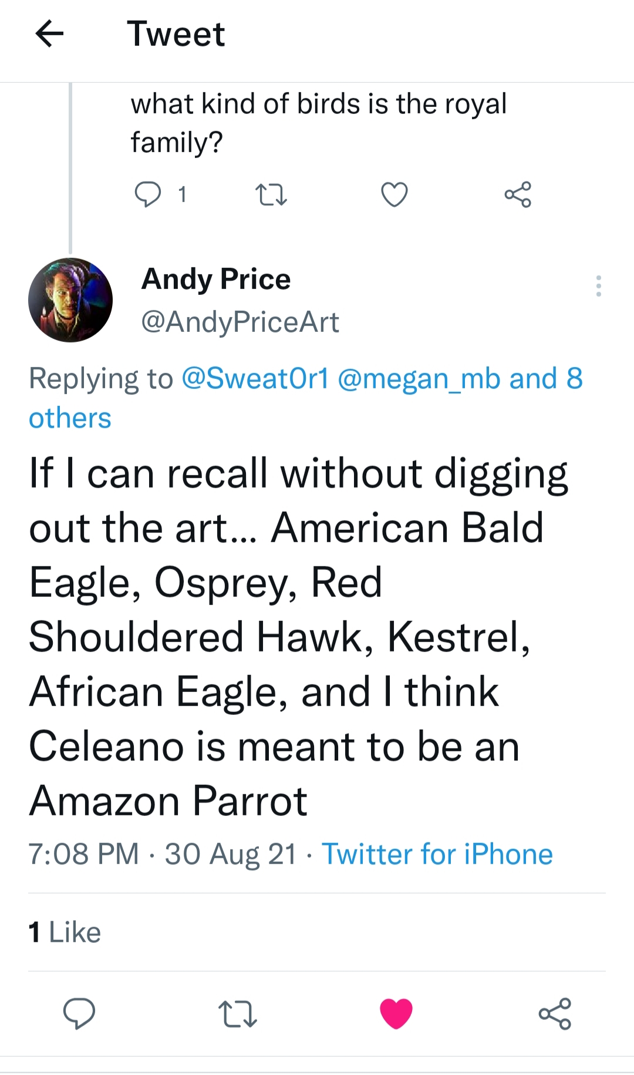The width and height of the screenshot is (634, 1075).
Task: Open the three-dot tweet options menu
Action: pyautogui.click(x=598, y=286)
